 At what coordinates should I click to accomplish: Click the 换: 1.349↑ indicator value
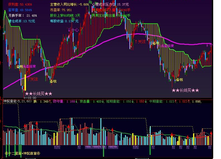tap(42, 101)
